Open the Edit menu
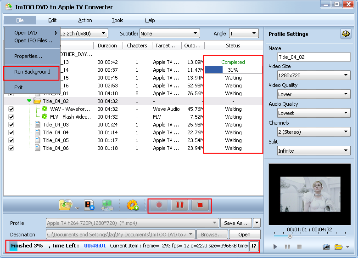 pyautogui.click(x=52, y=20)
